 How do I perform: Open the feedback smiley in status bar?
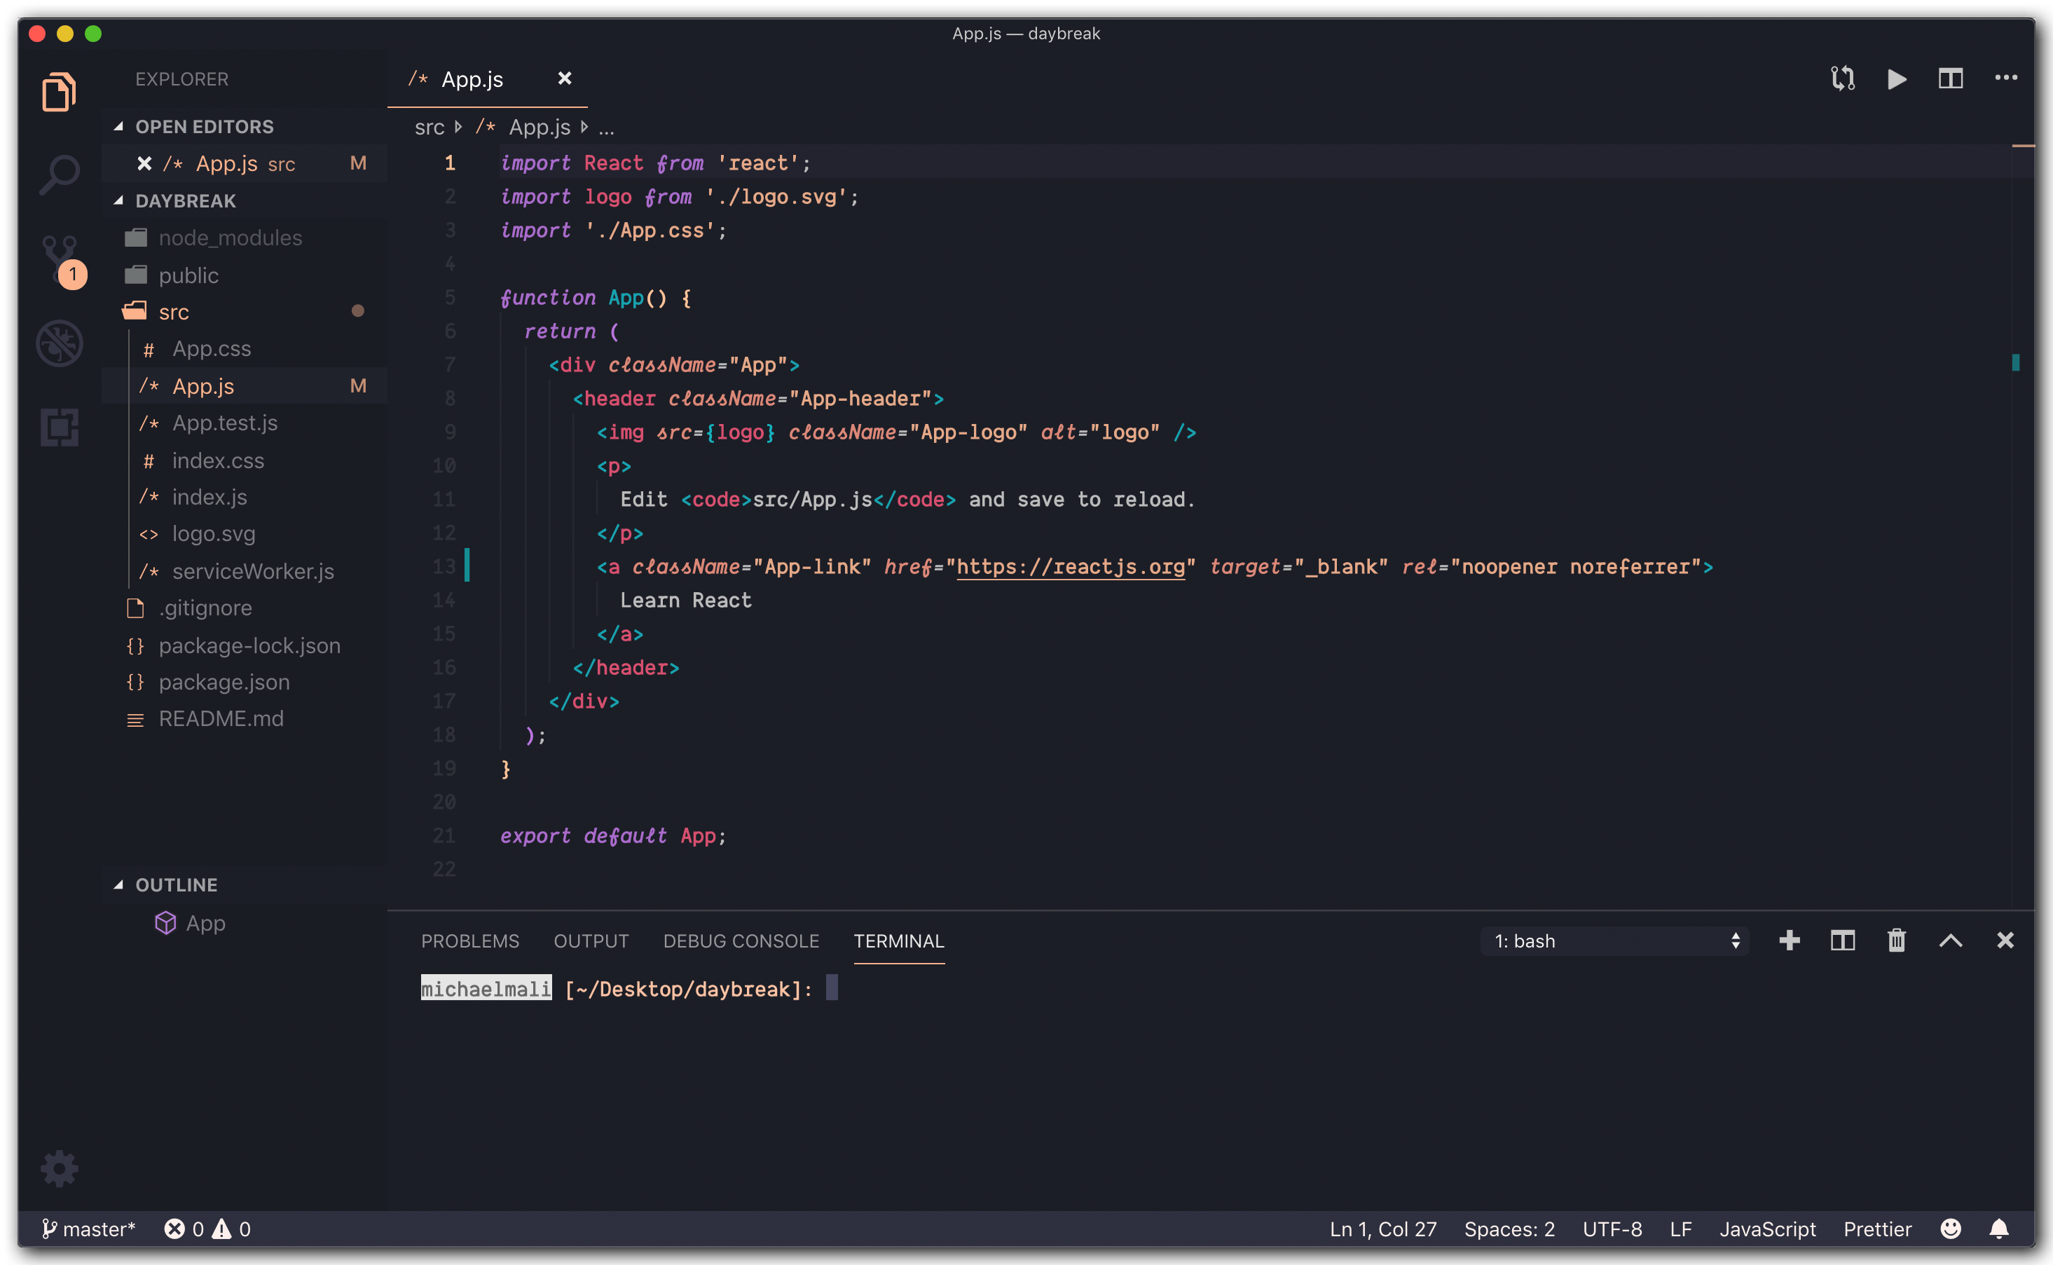click(1950, 1228)
